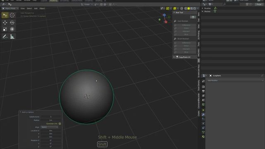Open the Object Mode dropdown
Image resolution: width=265 pixels, height=149 pixels.
[x=10, y=8]
